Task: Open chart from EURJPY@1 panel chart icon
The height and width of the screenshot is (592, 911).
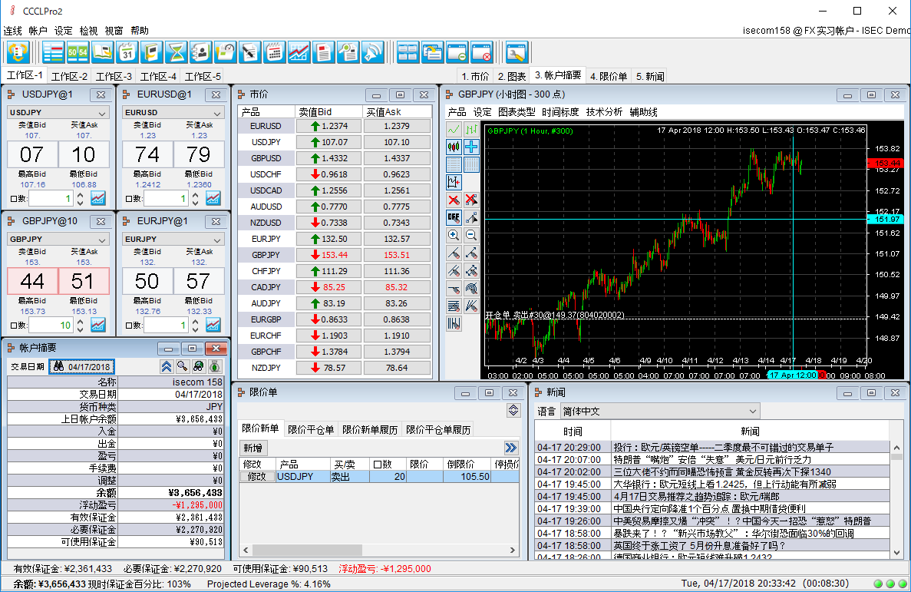Action: tap(213, 325)
